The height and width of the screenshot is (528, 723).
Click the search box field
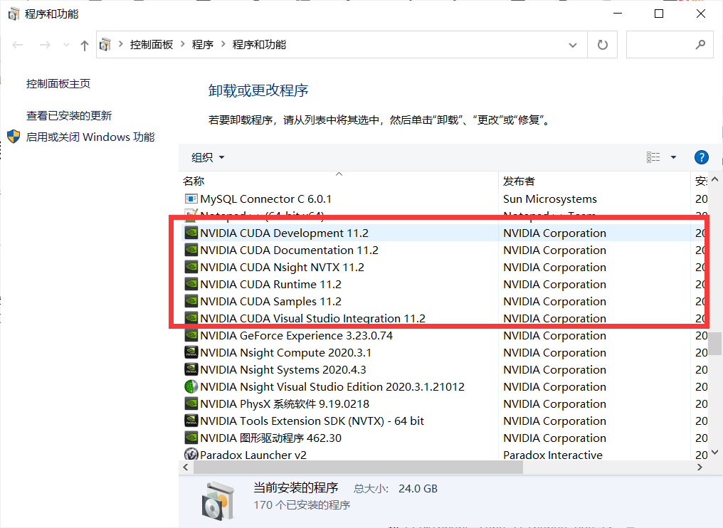point(669,44)
